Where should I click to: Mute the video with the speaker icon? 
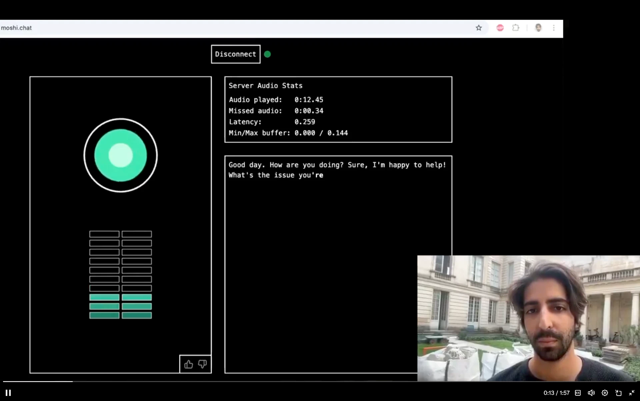click(591, 393)
